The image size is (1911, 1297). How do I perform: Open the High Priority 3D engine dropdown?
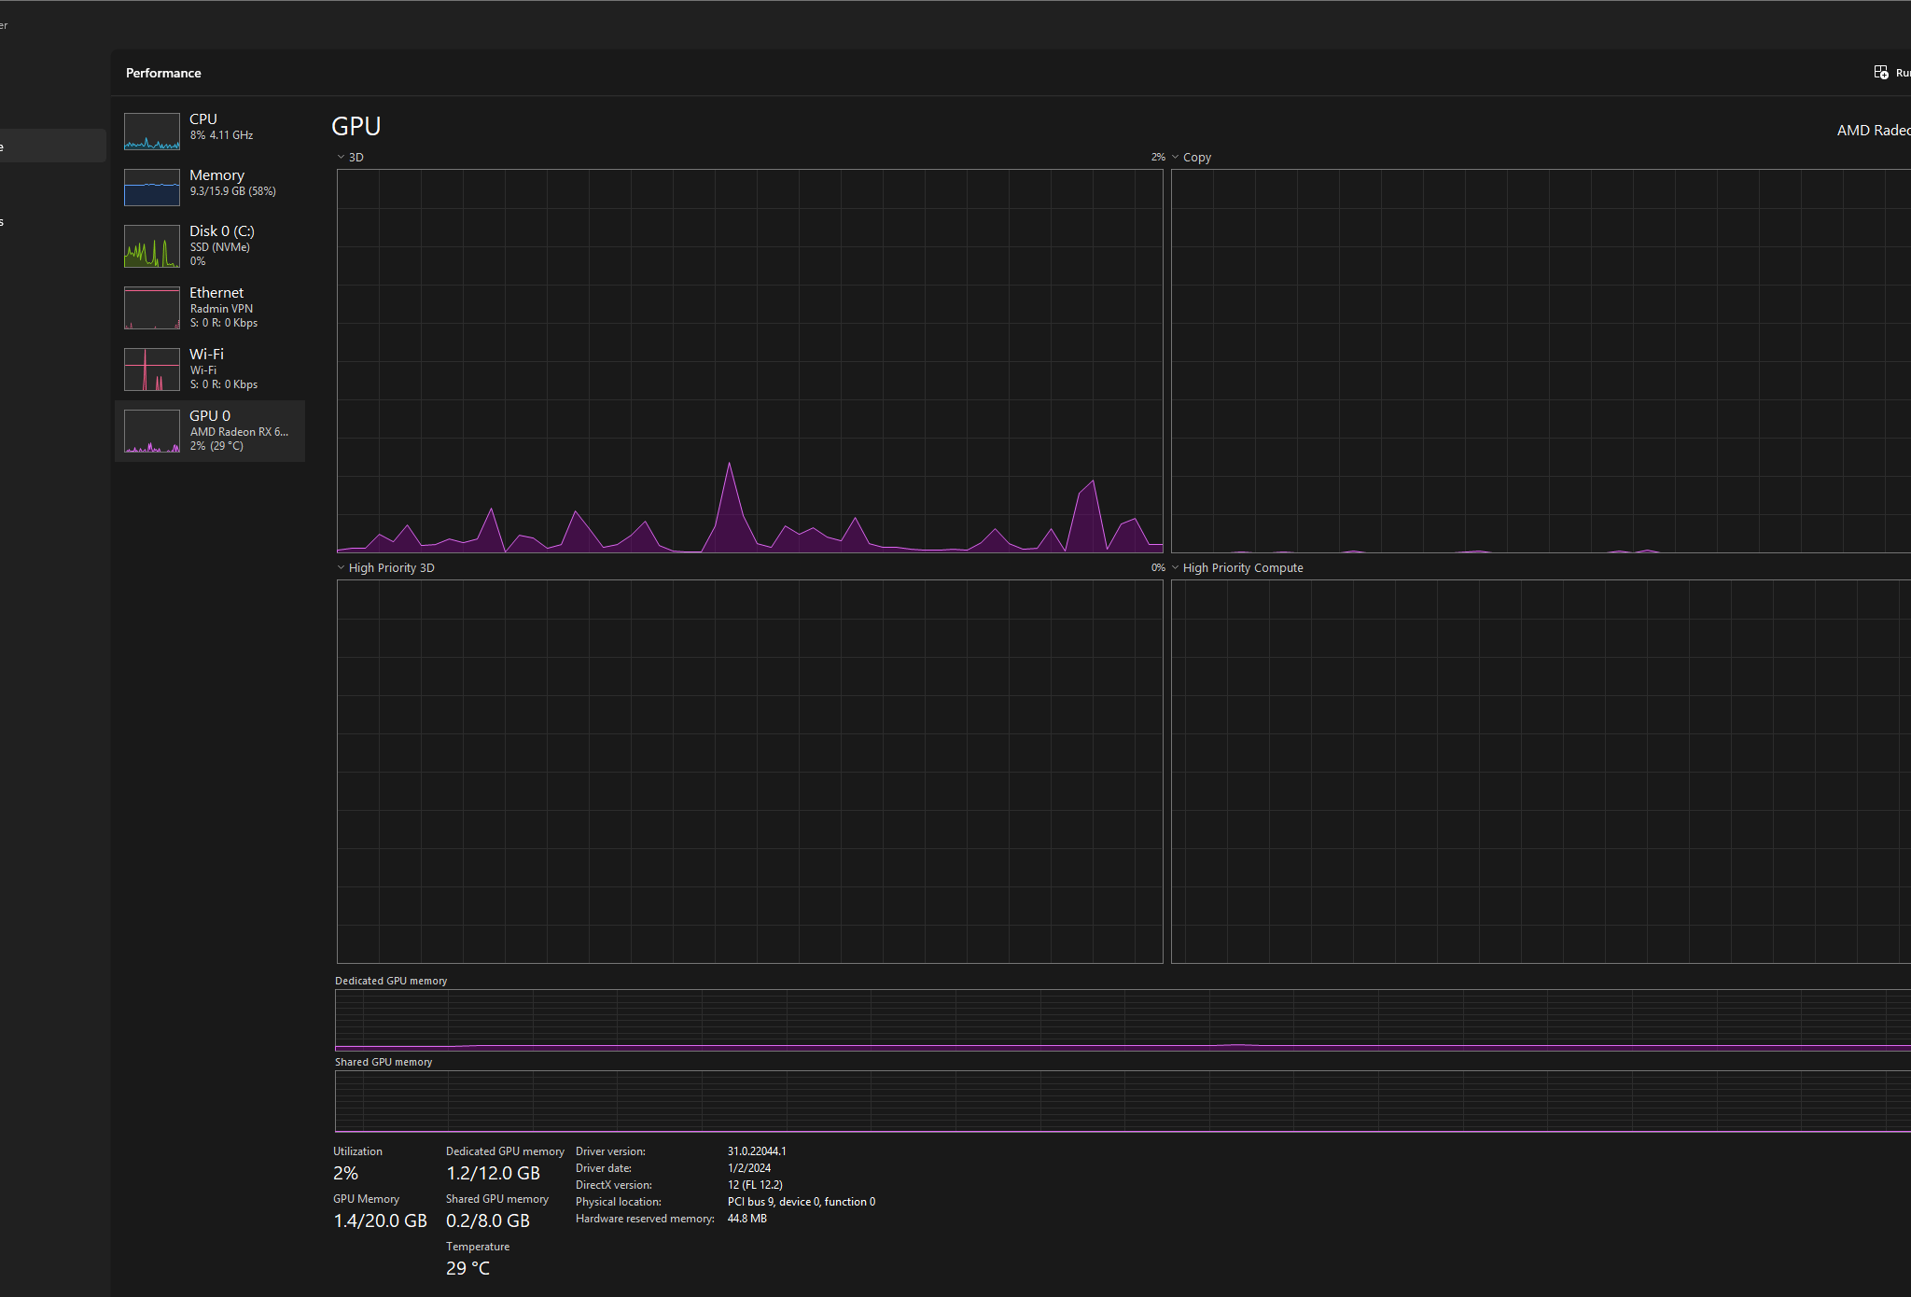click(342, 567)
